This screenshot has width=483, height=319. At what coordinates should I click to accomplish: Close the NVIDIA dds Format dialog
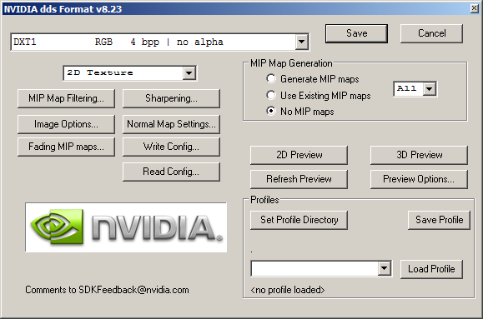475,8
